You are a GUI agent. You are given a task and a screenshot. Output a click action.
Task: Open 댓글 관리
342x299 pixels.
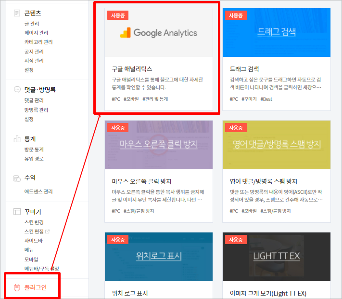(x=34, y=100)
